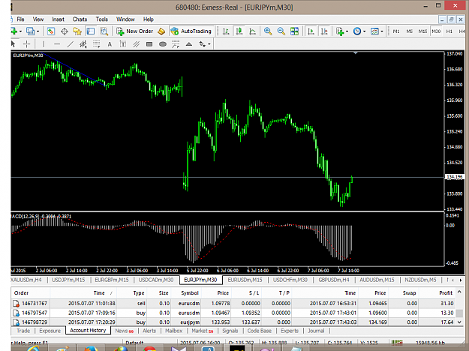Open the Strategy Tester magnifier icon
The width and height of the screenshot is (469, 351).
(104, 31)
